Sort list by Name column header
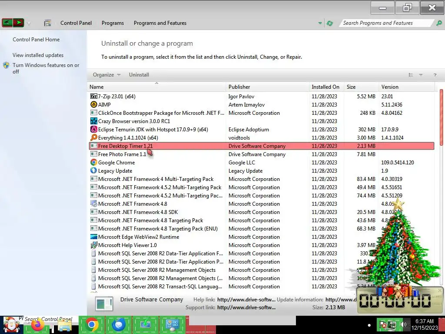 point(156,87)
